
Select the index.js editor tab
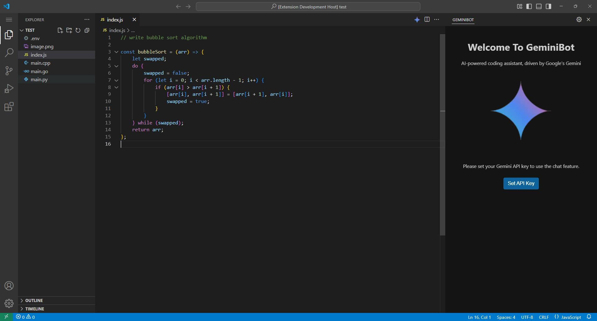click(x=115, y=20)
